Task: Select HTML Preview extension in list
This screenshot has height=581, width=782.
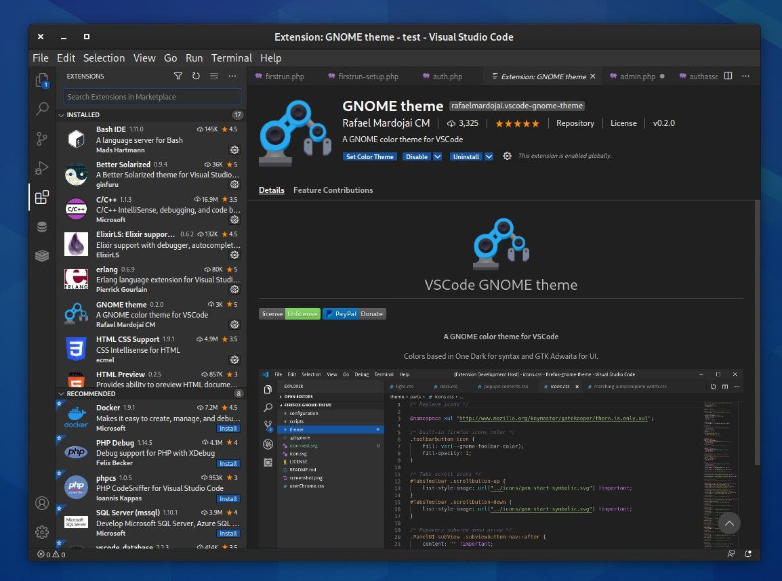Action: click(150, 379)
